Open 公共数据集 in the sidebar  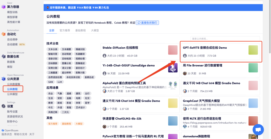pos(14,84)
